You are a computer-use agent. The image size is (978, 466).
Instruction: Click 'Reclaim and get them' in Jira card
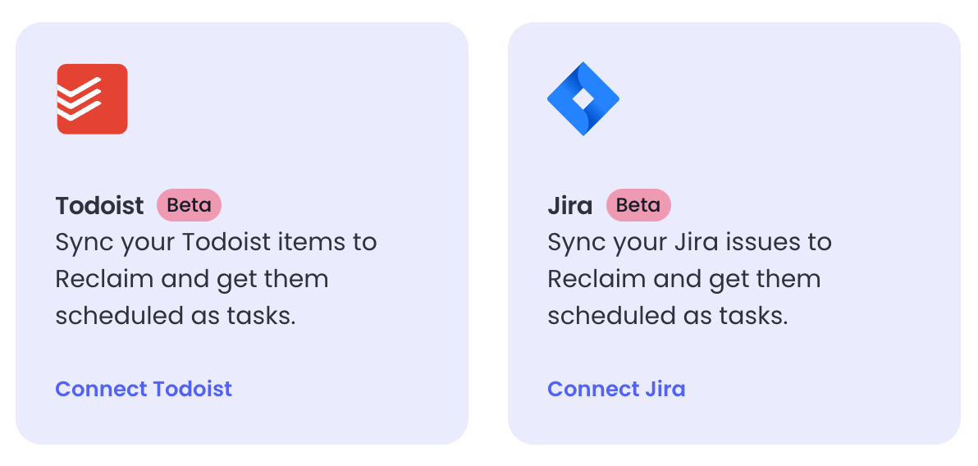tap(684, 279)
